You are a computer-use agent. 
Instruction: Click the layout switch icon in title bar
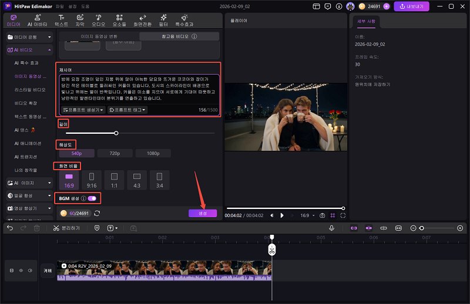point(316,6)
